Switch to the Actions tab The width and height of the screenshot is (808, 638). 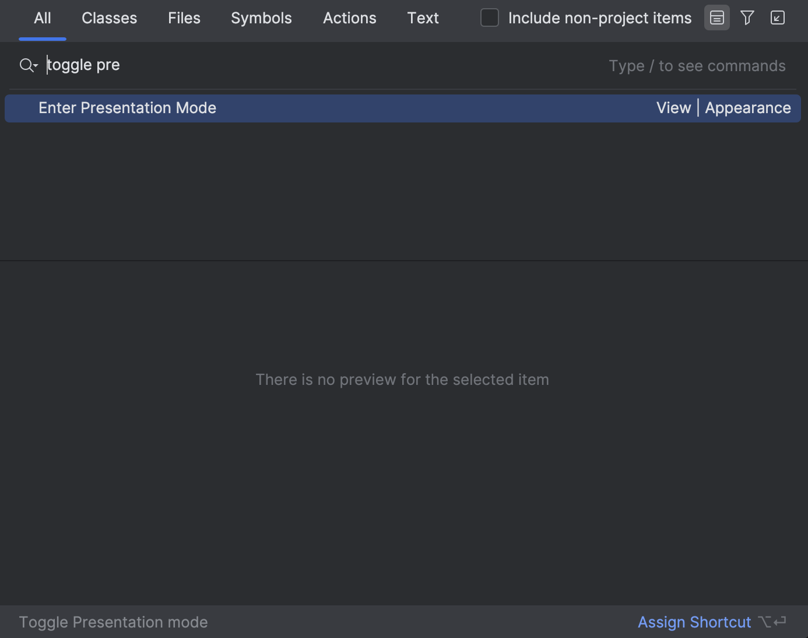[x=349, y=17]
